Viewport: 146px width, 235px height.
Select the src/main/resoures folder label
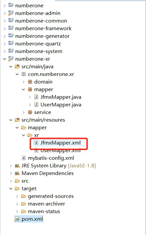point(43,120)
